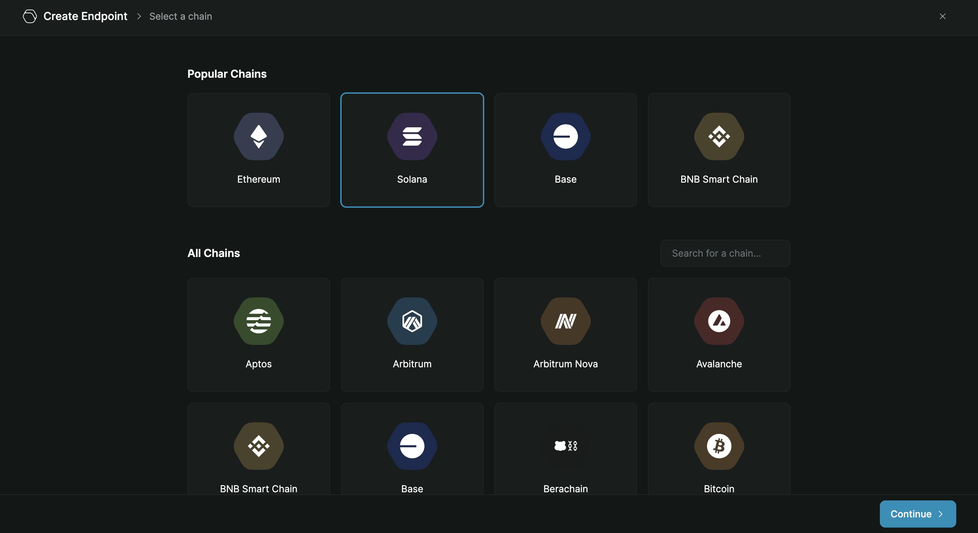978x533 pixels.
Task: Click the Base label in Popular Chains
Action: coord(565,179)
